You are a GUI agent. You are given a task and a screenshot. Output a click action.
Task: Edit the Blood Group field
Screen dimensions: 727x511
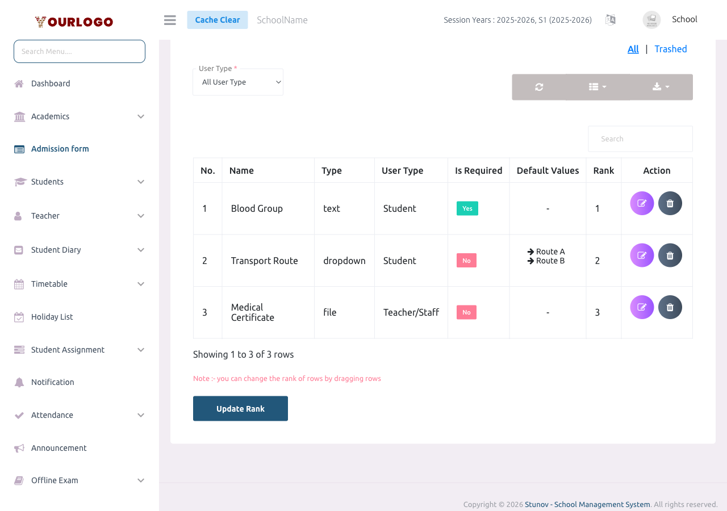coord(642,203)
